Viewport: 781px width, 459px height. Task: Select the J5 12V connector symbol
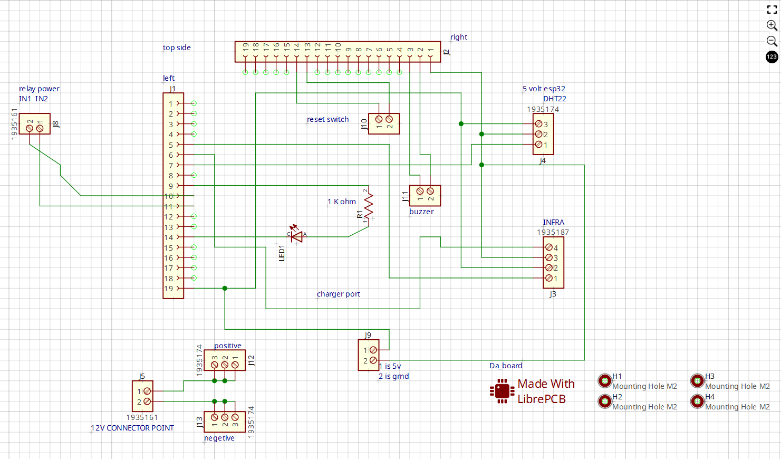(x=142, y=396)
